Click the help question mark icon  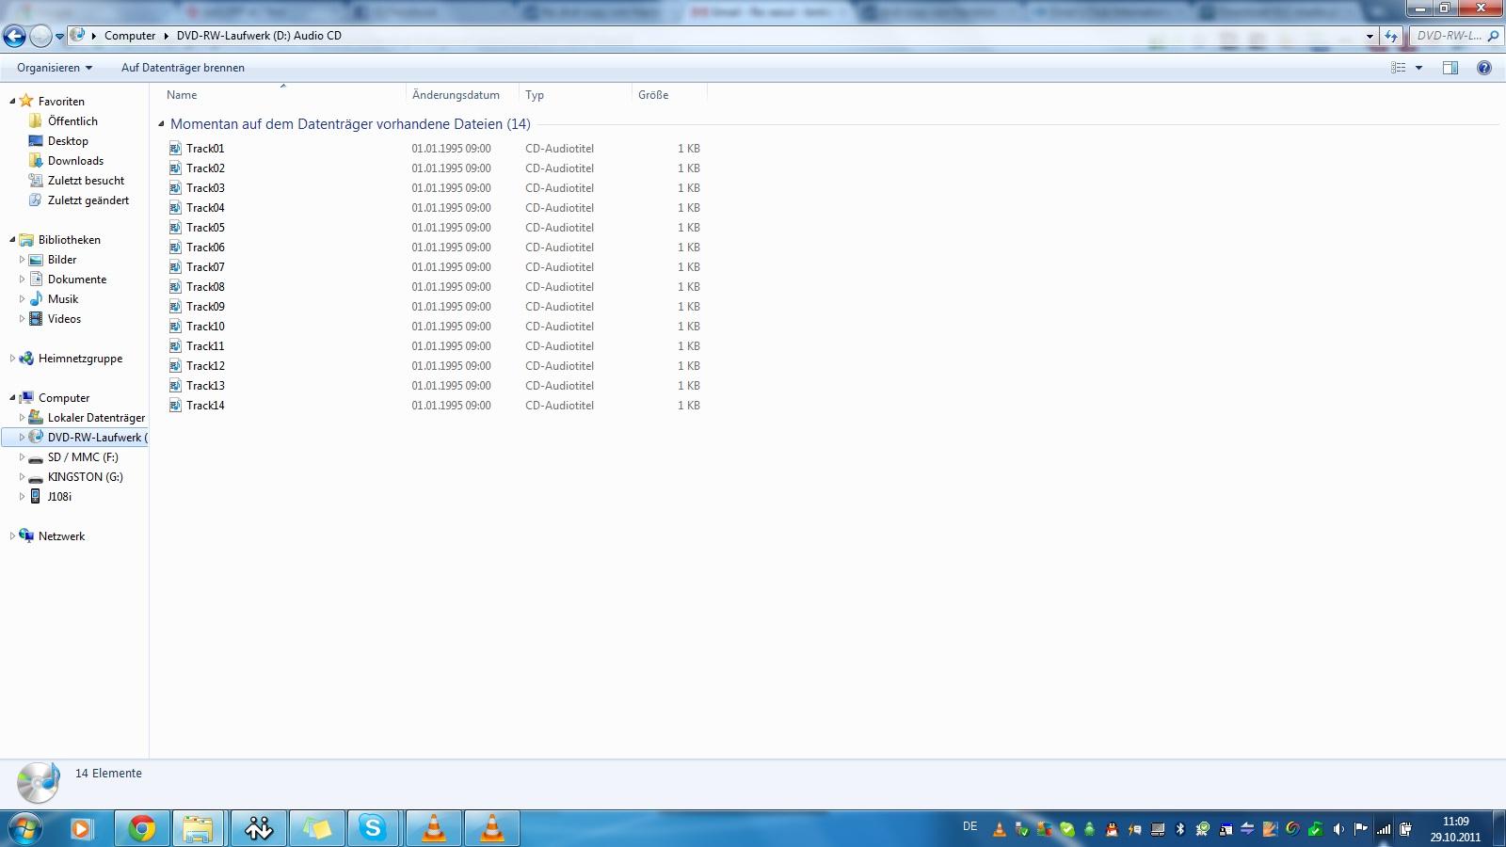pos(1484,68)
